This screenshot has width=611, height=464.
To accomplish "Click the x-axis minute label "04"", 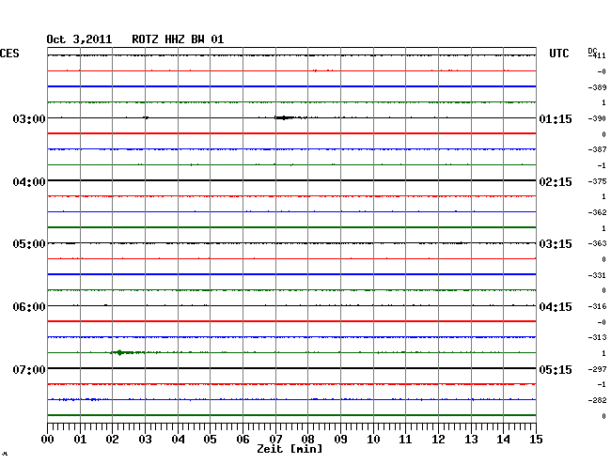I will coord(178,440).
